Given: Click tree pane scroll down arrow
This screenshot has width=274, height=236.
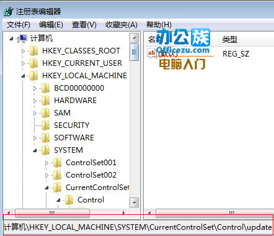Looking at the screenshot, I should (135, 202).
